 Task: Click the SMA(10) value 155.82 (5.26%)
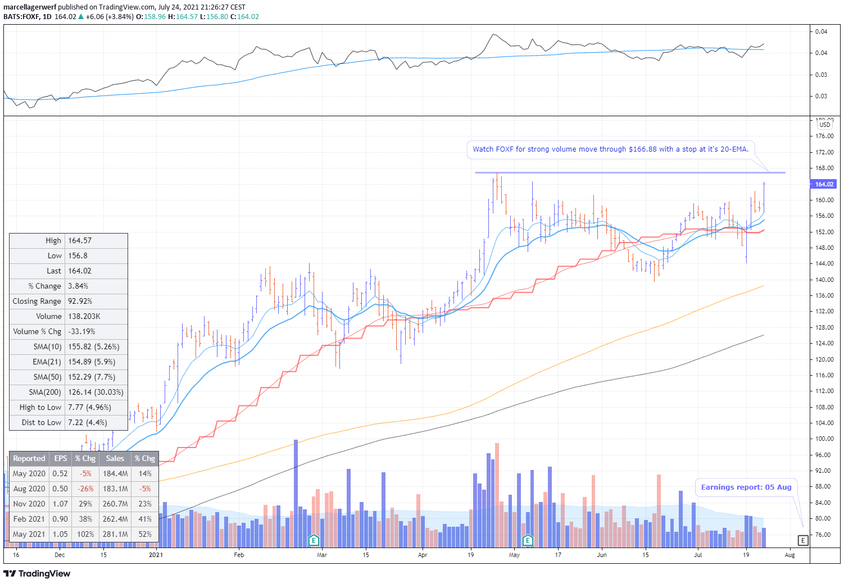97,346
